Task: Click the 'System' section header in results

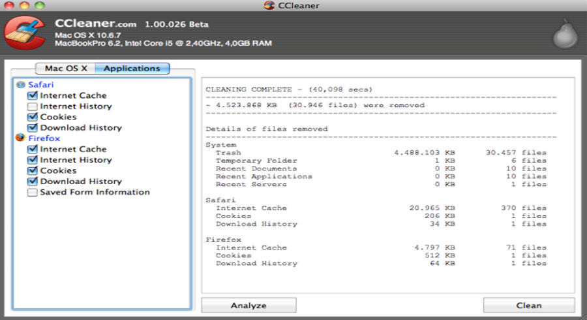Action: coord(221,144)
